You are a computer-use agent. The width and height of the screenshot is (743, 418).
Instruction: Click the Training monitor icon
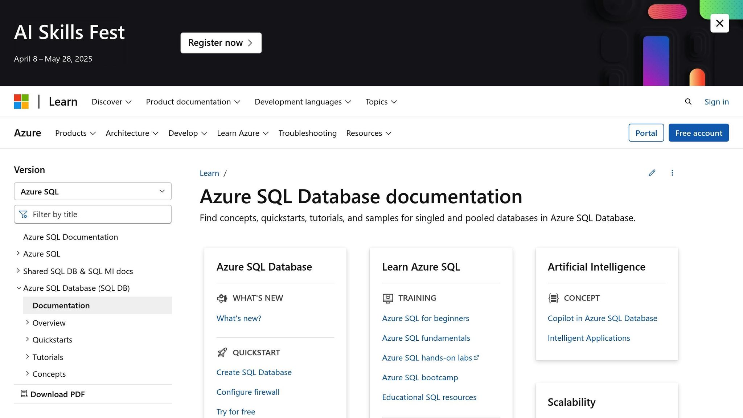pos(387,298)
